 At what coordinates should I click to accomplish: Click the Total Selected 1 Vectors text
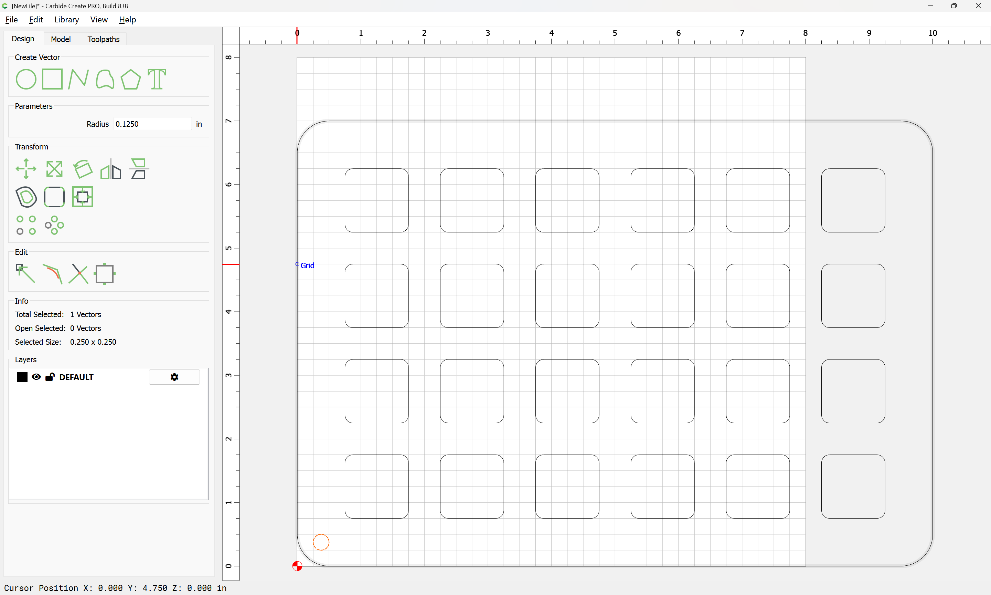58,314
